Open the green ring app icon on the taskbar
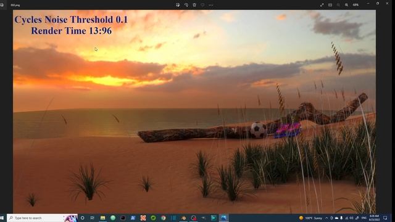Viewport: 395px width, 222px height. click(153, 218)
